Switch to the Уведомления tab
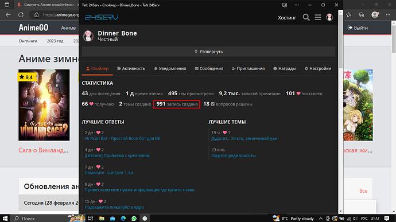 click(x=170, y=68)
